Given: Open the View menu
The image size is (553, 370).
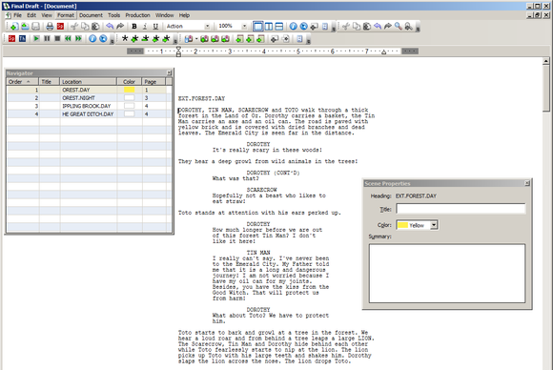Looking at the screenshot, I should click(x=47, y=15).
